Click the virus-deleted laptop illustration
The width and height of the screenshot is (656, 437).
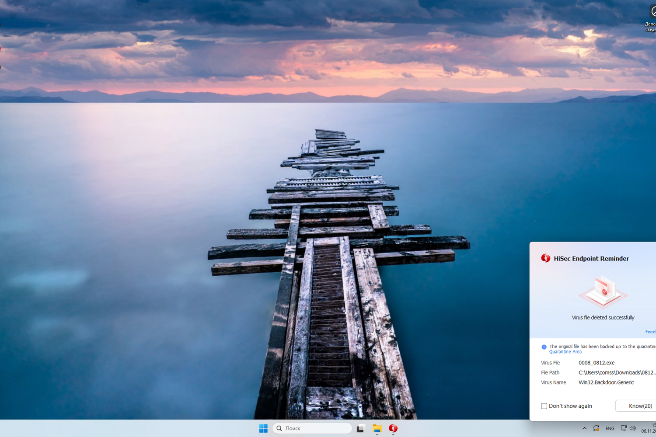(x=603, y=292)
